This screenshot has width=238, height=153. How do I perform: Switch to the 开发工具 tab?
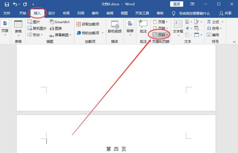pos(142,13)
